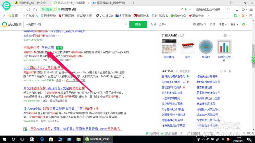Open Microsoft Store from the taskbar
The width and height of the screenshot is (255, 143).
click(51, 139)
